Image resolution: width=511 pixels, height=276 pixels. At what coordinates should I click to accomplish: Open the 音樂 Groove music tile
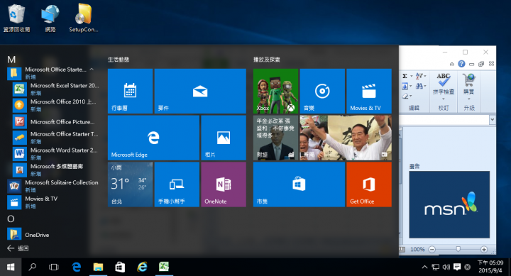click(x=322, y=91)
